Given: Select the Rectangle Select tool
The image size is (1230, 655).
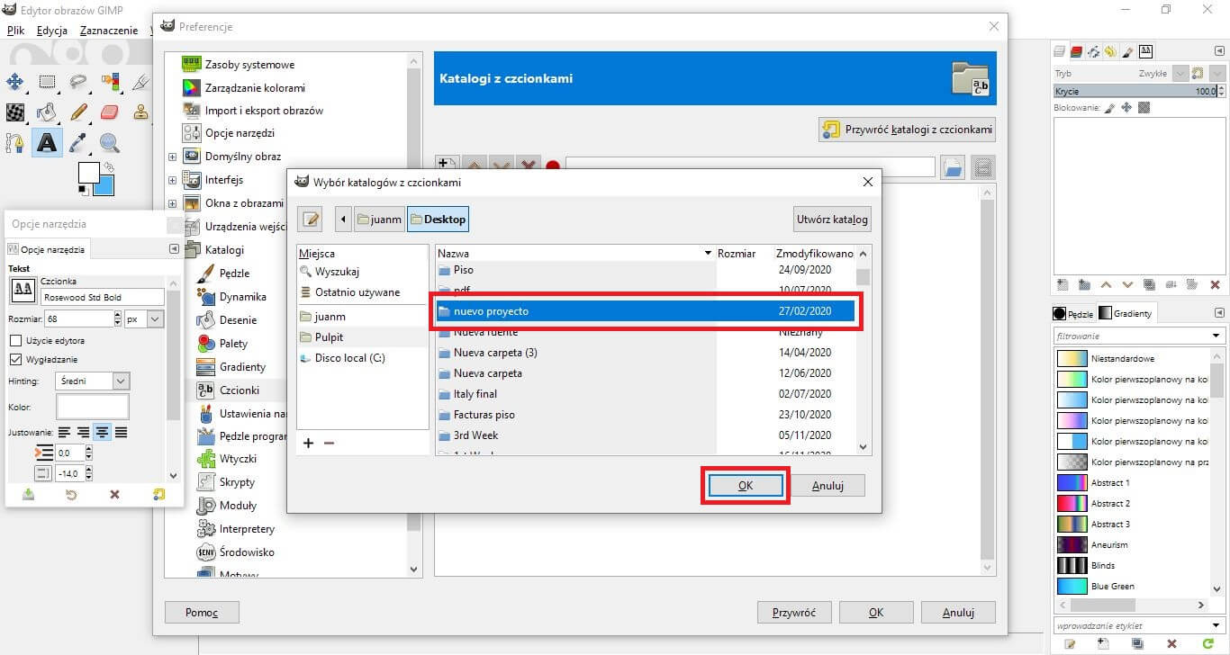Looking at the screenshot, I should point(47,82).
